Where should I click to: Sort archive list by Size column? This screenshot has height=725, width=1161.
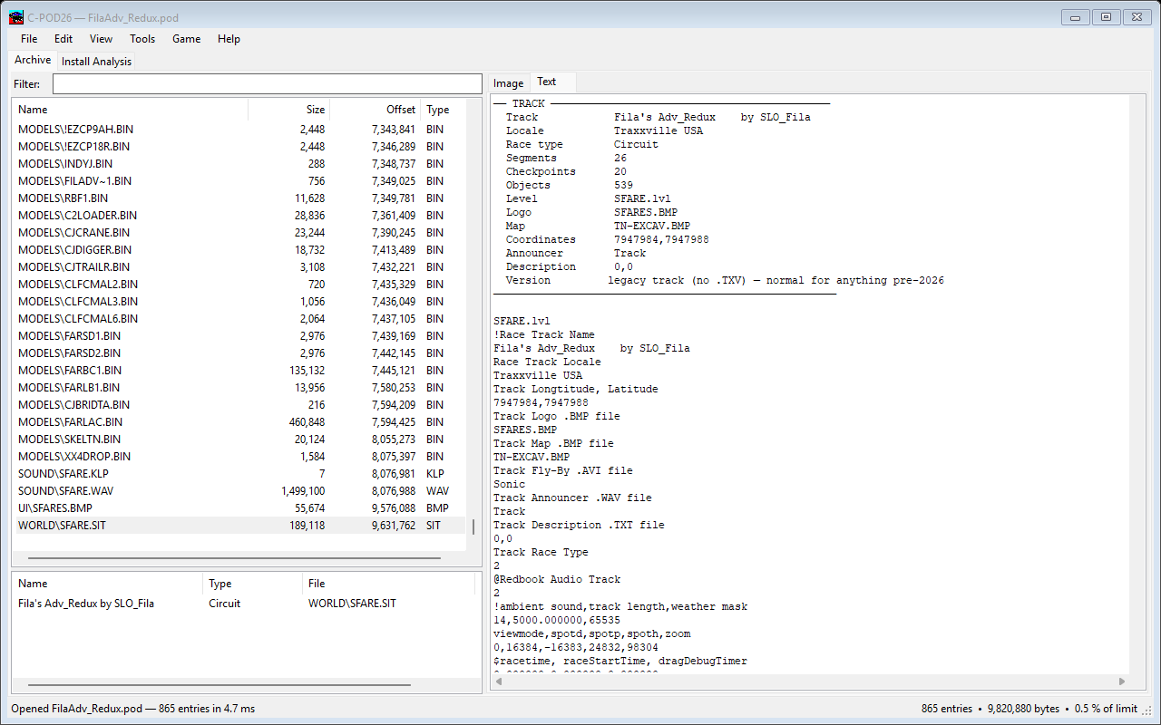(289, 110)
